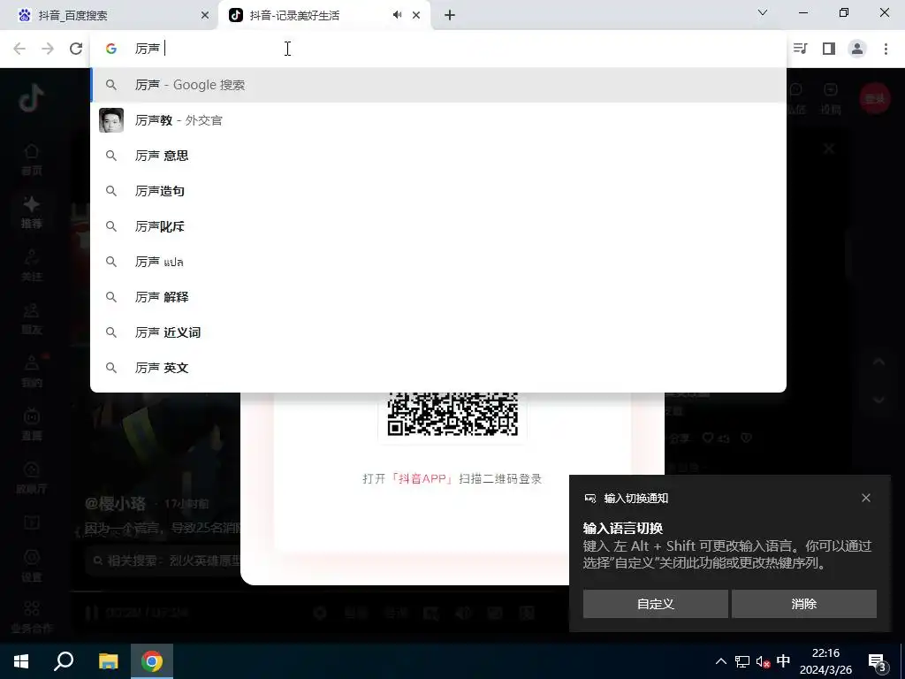This screenshot has width=905, height=679.
Task: Click the Google icon in the address bar
Action: point(111,49)
